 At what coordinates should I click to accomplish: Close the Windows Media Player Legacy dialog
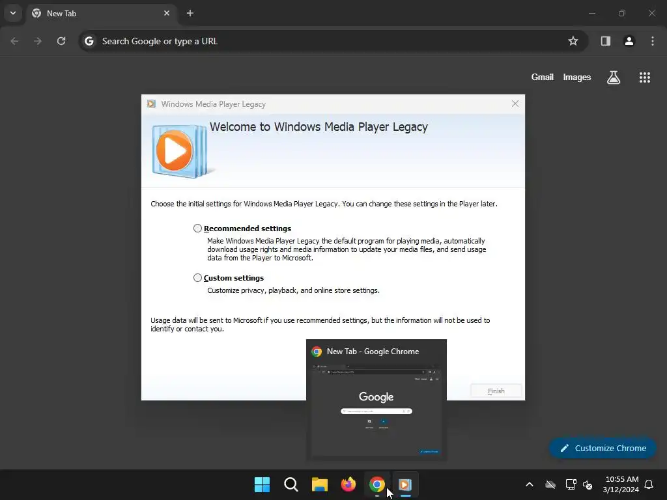(x=515, y=104)
